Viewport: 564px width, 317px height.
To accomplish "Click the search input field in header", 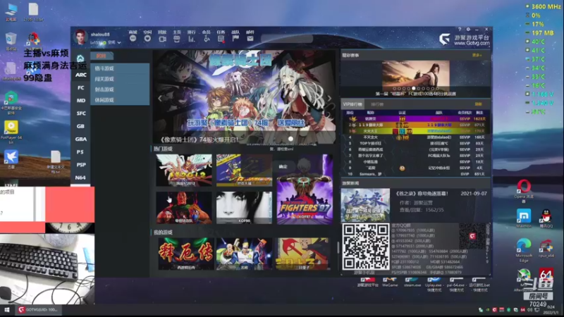I will [287, 39].
